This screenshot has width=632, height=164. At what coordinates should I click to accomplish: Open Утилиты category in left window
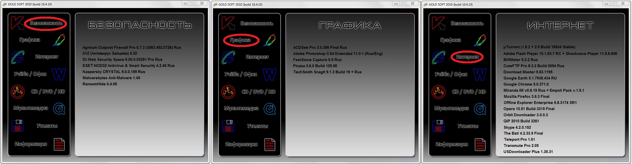pos(47,126)
